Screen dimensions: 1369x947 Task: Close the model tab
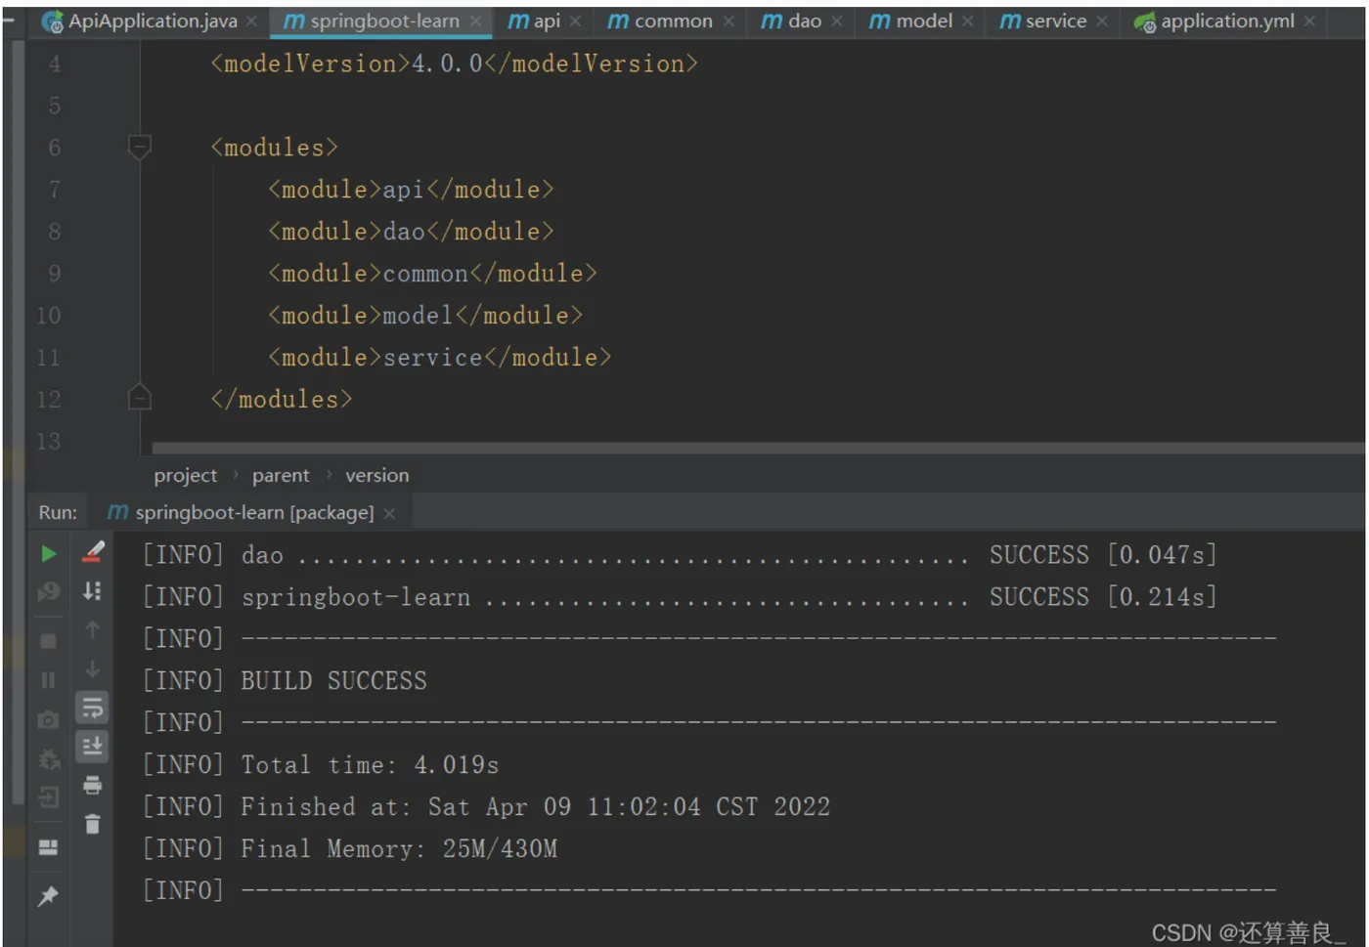pyautogui.click(x=967, y=22)
